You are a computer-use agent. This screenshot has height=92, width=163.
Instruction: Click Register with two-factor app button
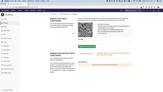pyautogui.click(x=87, y=47)
